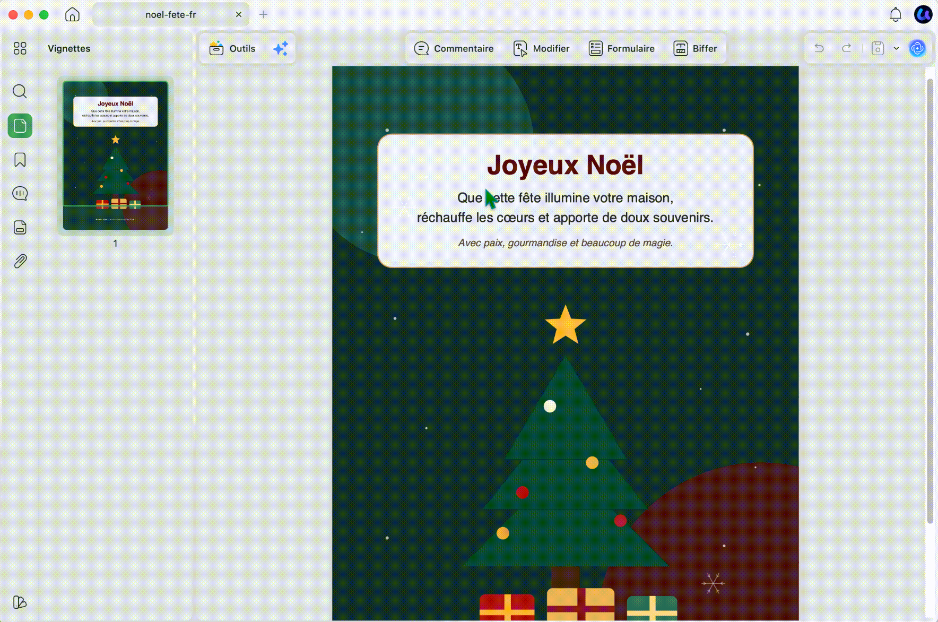Open the grid view icon in the sidebar
This screenshot has width=938, height=622.
[20, 48]
